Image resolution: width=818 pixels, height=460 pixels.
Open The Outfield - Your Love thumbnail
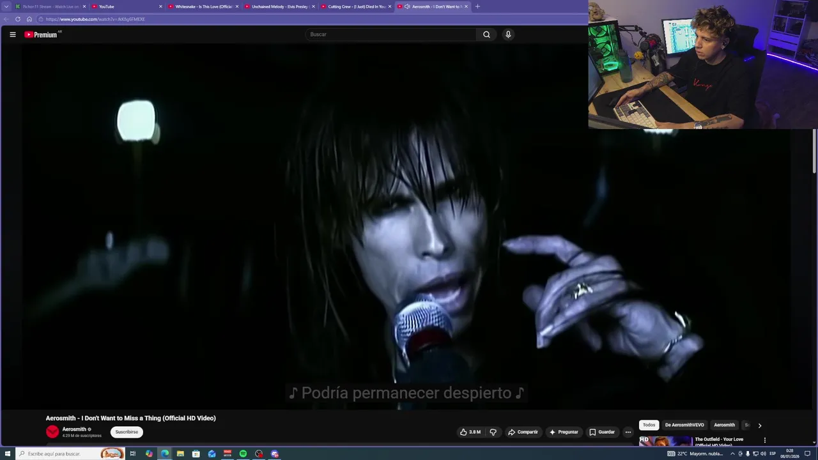point(665,441)
